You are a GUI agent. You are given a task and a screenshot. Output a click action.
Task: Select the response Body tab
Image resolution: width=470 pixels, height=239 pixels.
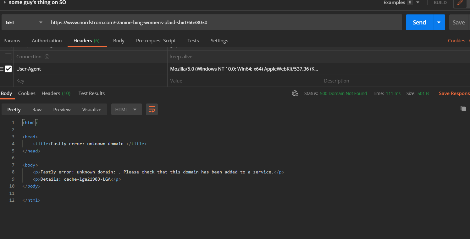click(x=6, y=93)
